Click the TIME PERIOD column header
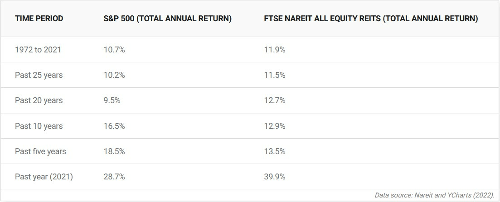This screenshot has width=500, height=202. tap(39, 19)
